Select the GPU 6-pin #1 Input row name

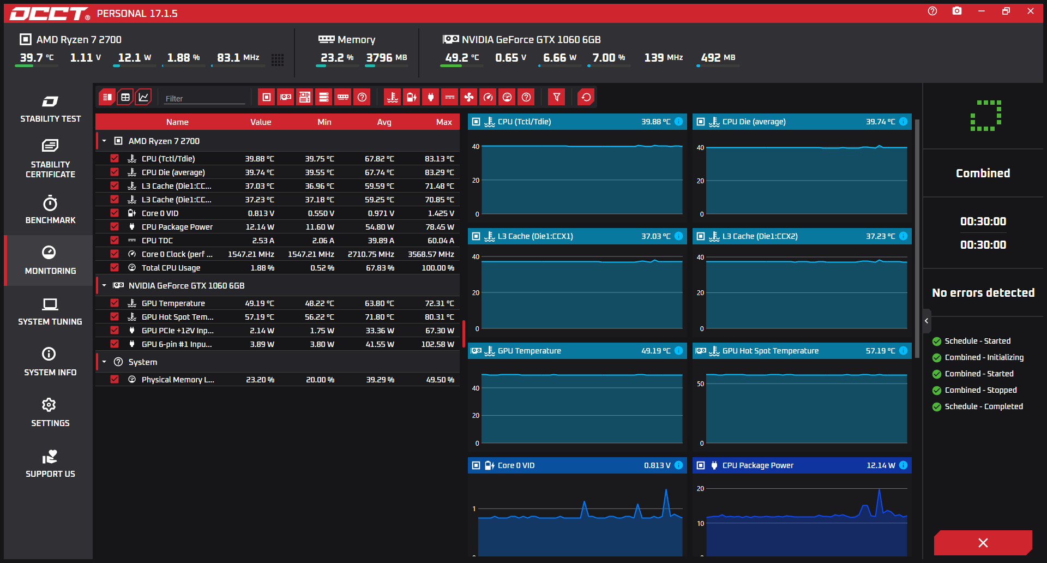point(177,344)
